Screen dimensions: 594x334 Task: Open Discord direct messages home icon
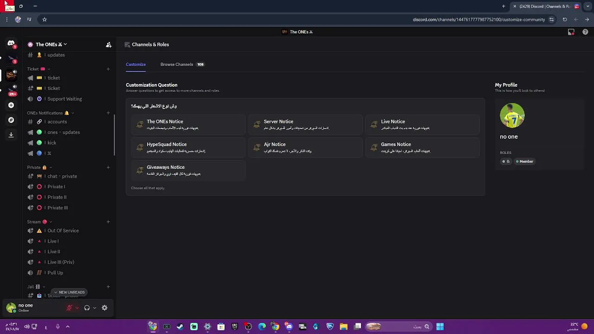(x=11, y=44)
